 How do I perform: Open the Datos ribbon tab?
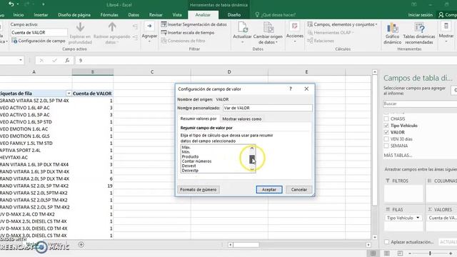point(134,14)
